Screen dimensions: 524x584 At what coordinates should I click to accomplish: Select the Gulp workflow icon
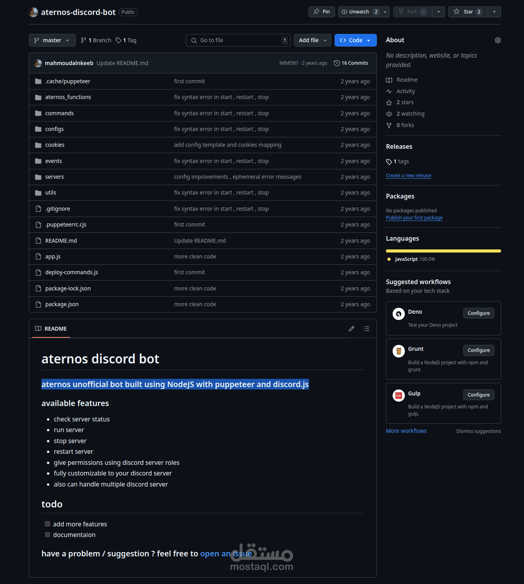(398, 395)
